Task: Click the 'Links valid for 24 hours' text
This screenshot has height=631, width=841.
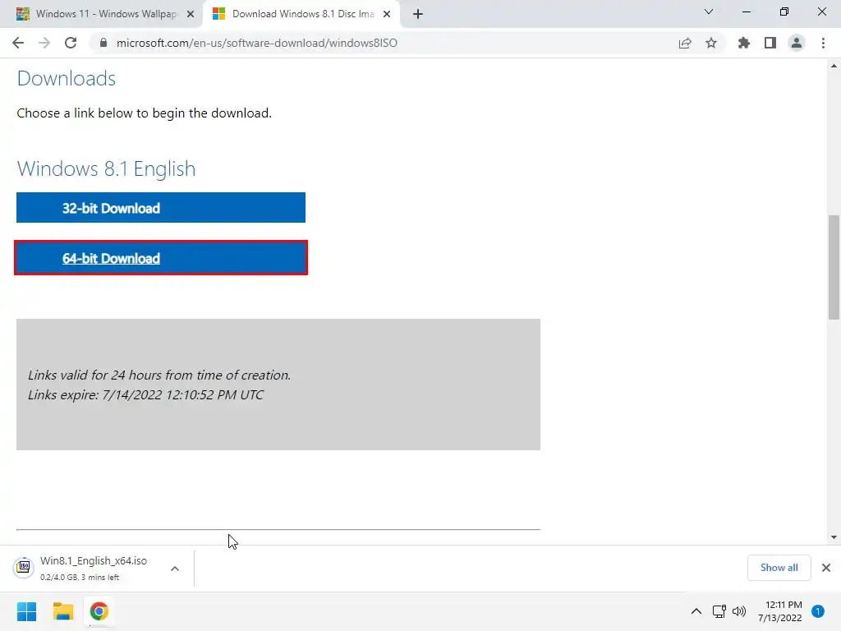Action: click(x=159, y=375)
